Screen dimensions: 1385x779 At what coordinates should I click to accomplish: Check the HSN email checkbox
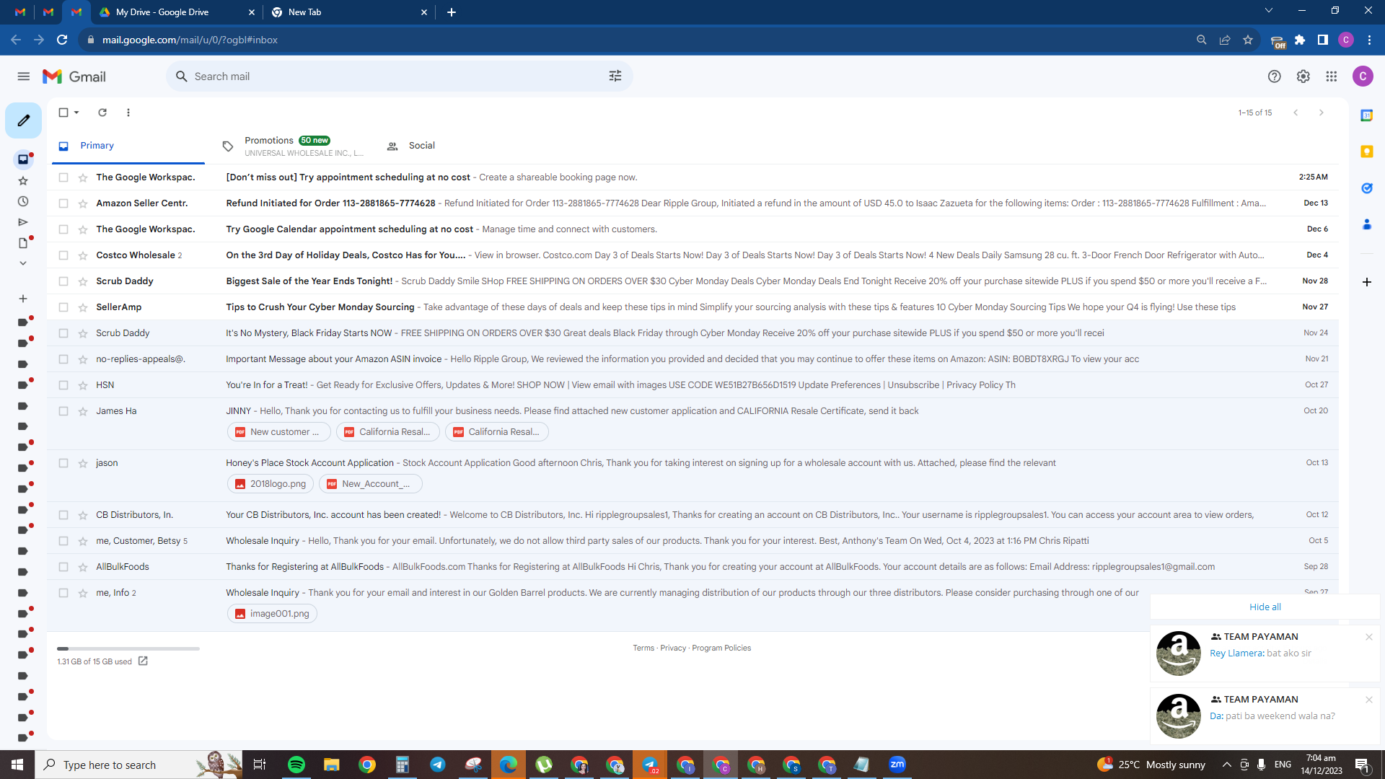[63, 385]
